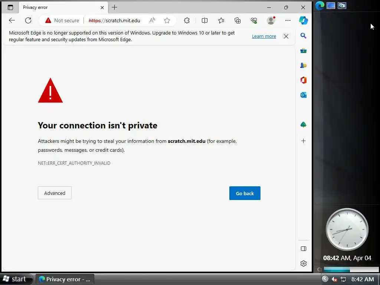The height and width of the screenshot is (285, 380).
Task: Open the Collections icon
Action: 237,21
